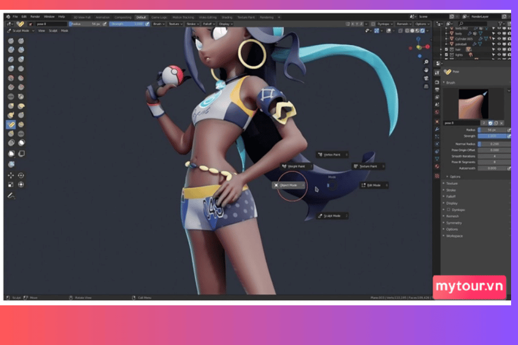Select the Annotate pencil tool
Viewport: 518px width, 345px height.
click(x=11, y=195)
